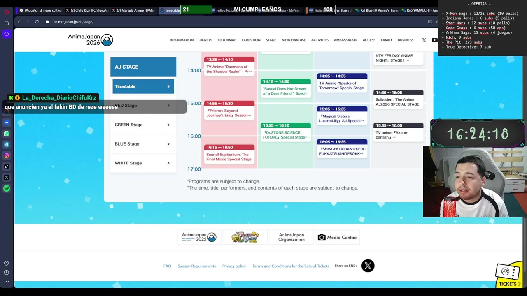Open the Dr.STONE SCIENCE FUTURE stage
Viewport: 527px width, 296px height.
(286, 132)
